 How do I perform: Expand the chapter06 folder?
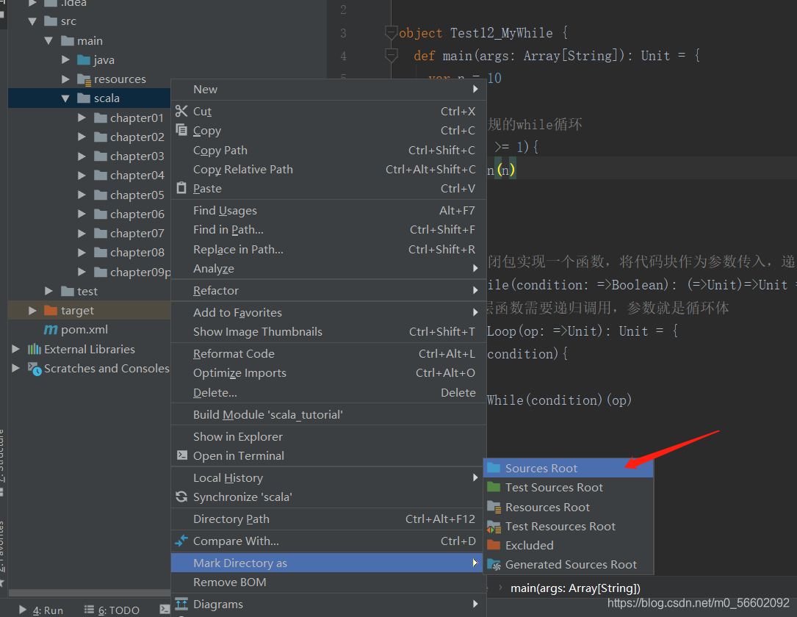[x=82, y=214]
